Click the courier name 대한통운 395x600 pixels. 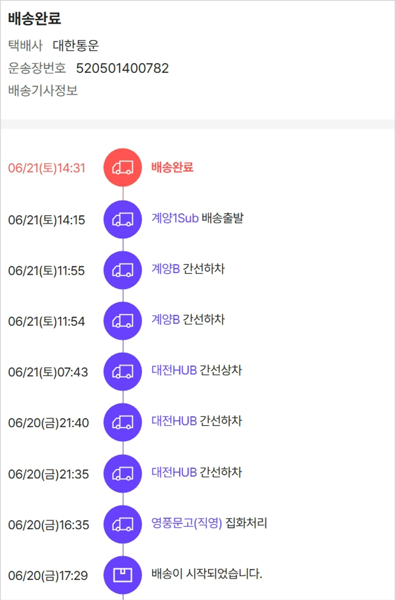76,46
